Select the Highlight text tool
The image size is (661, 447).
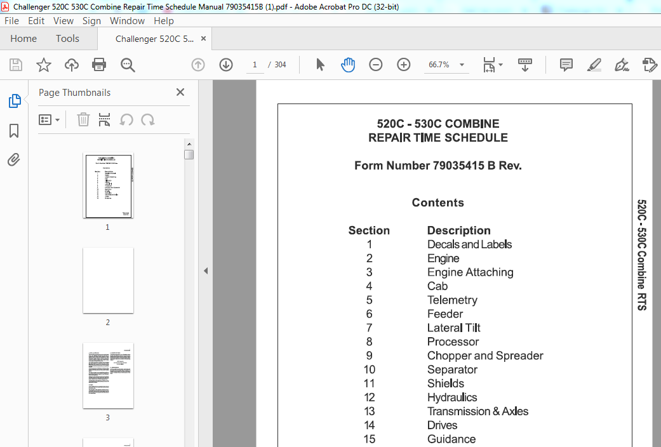click(594, 65)
